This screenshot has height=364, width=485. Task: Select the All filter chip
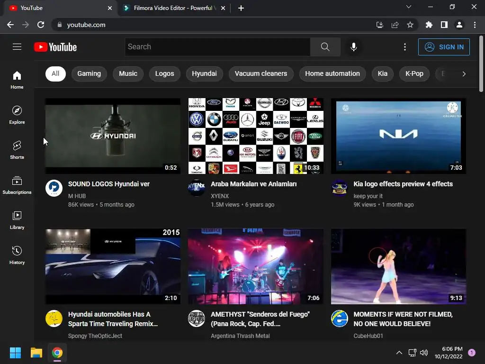coord(55,73)
